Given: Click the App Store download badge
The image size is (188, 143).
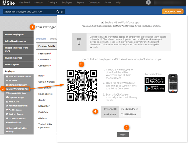Looking at the screenshot, I should click(155, 80).
